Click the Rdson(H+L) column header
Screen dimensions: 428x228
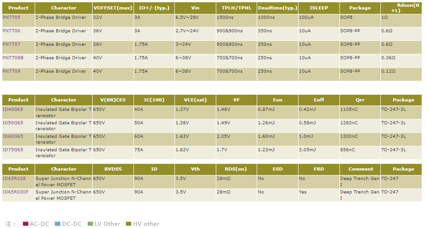(x=401, y=8)
